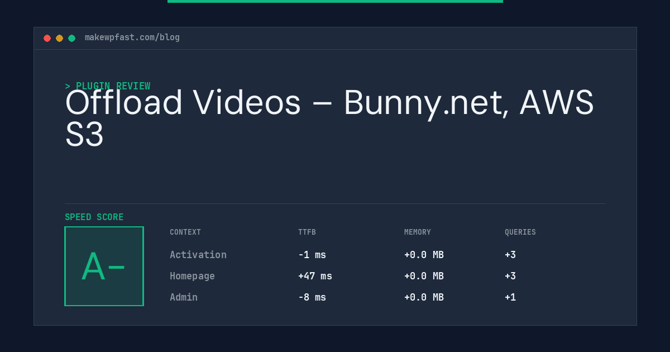Image resolution: width=670 pixels, height=352 pixels.
Task: Click the yellow window dot
Action: 59,38
